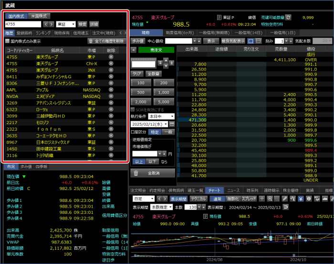Open the 本数指定 display period dropdown
Screen dimensions: 334x264
coord(161,207)
